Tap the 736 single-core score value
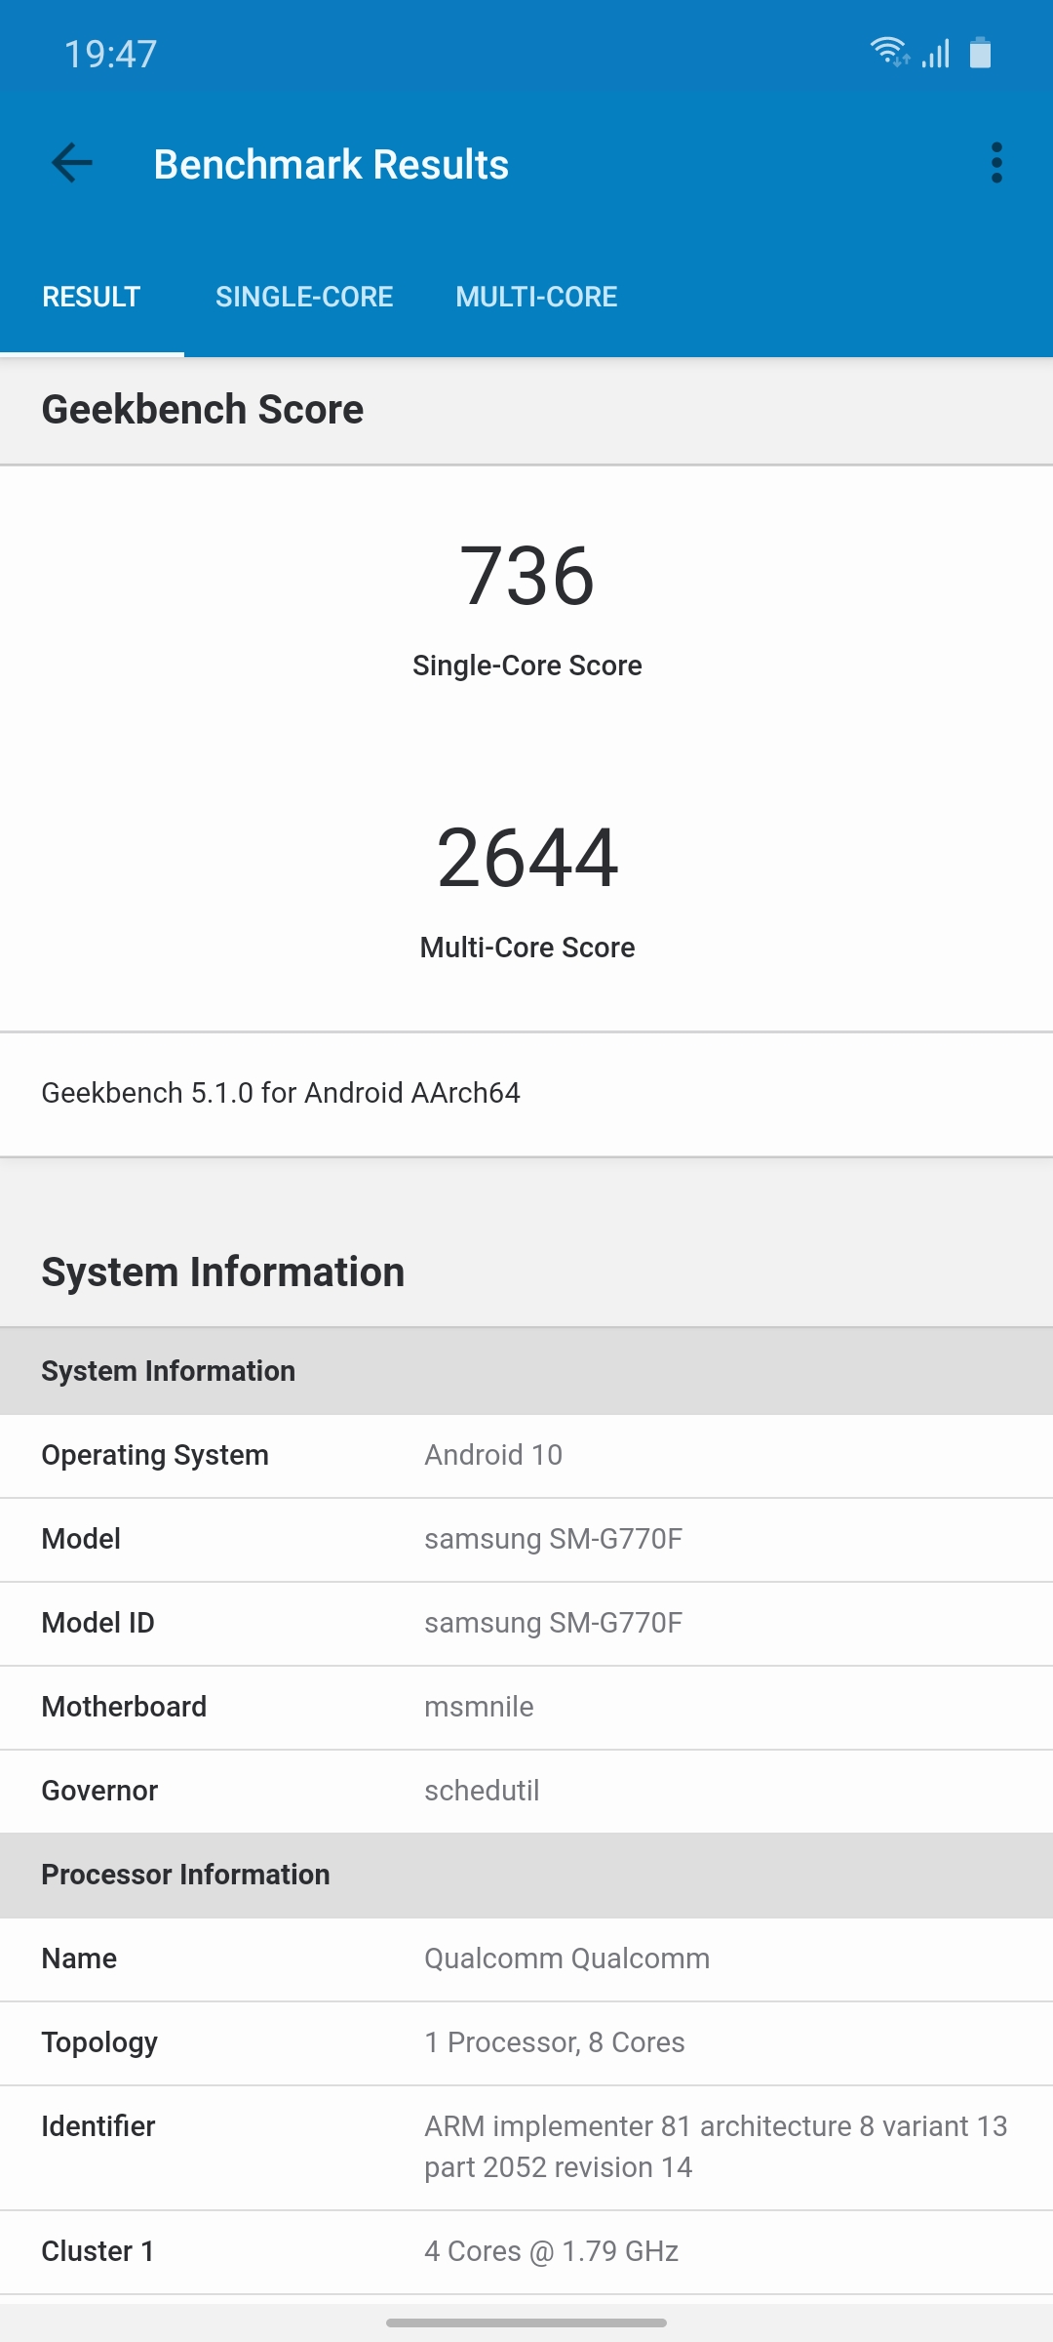Screen dimensions: 1053x2342 (526, 577)
